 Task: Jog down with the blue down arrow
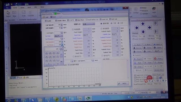tap(143, 32)
